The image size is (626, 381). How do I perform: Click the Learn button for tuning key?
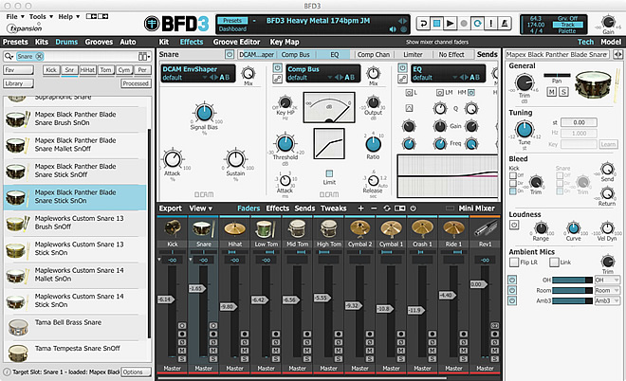pyautogui.click(x=608, y=144)
